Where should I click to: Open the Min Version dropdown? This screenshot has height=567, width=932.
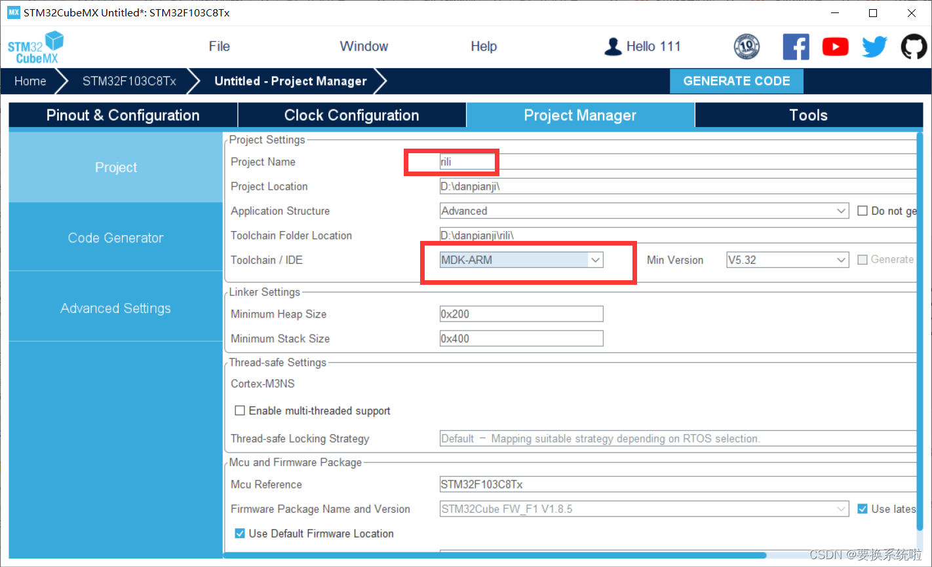[x=788, y=260]
